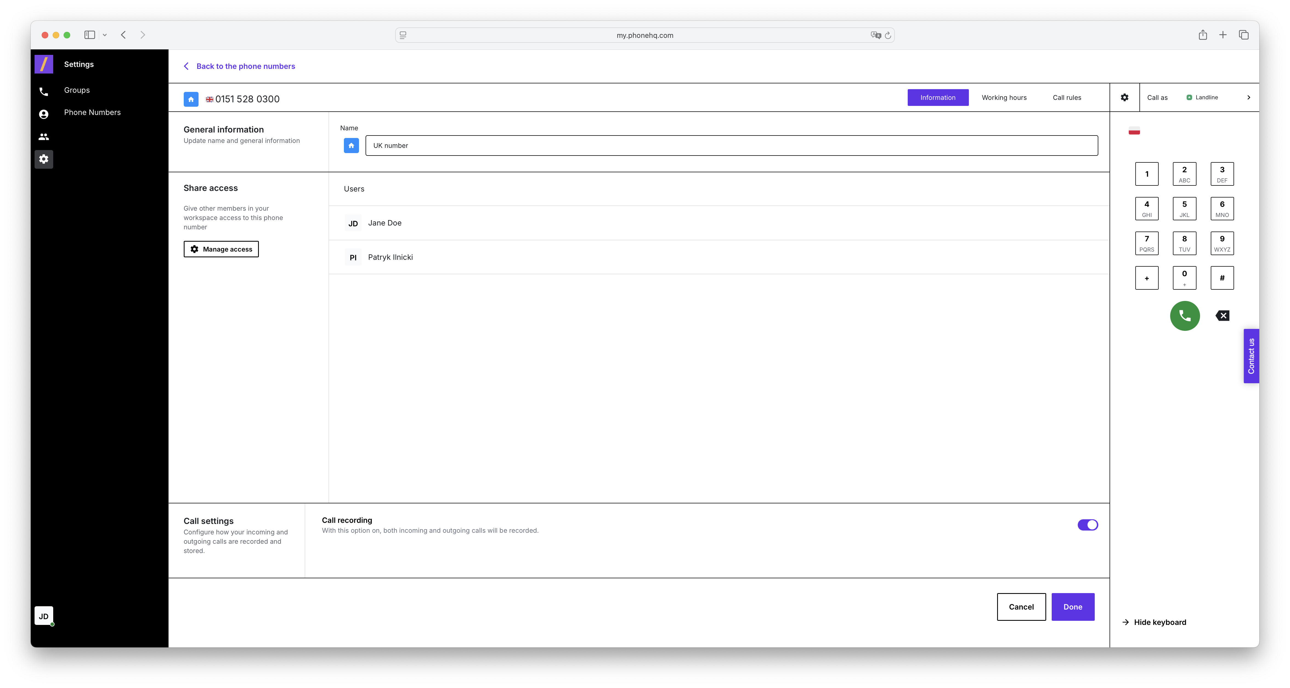Click the Name input field

(x=731, y=146)
